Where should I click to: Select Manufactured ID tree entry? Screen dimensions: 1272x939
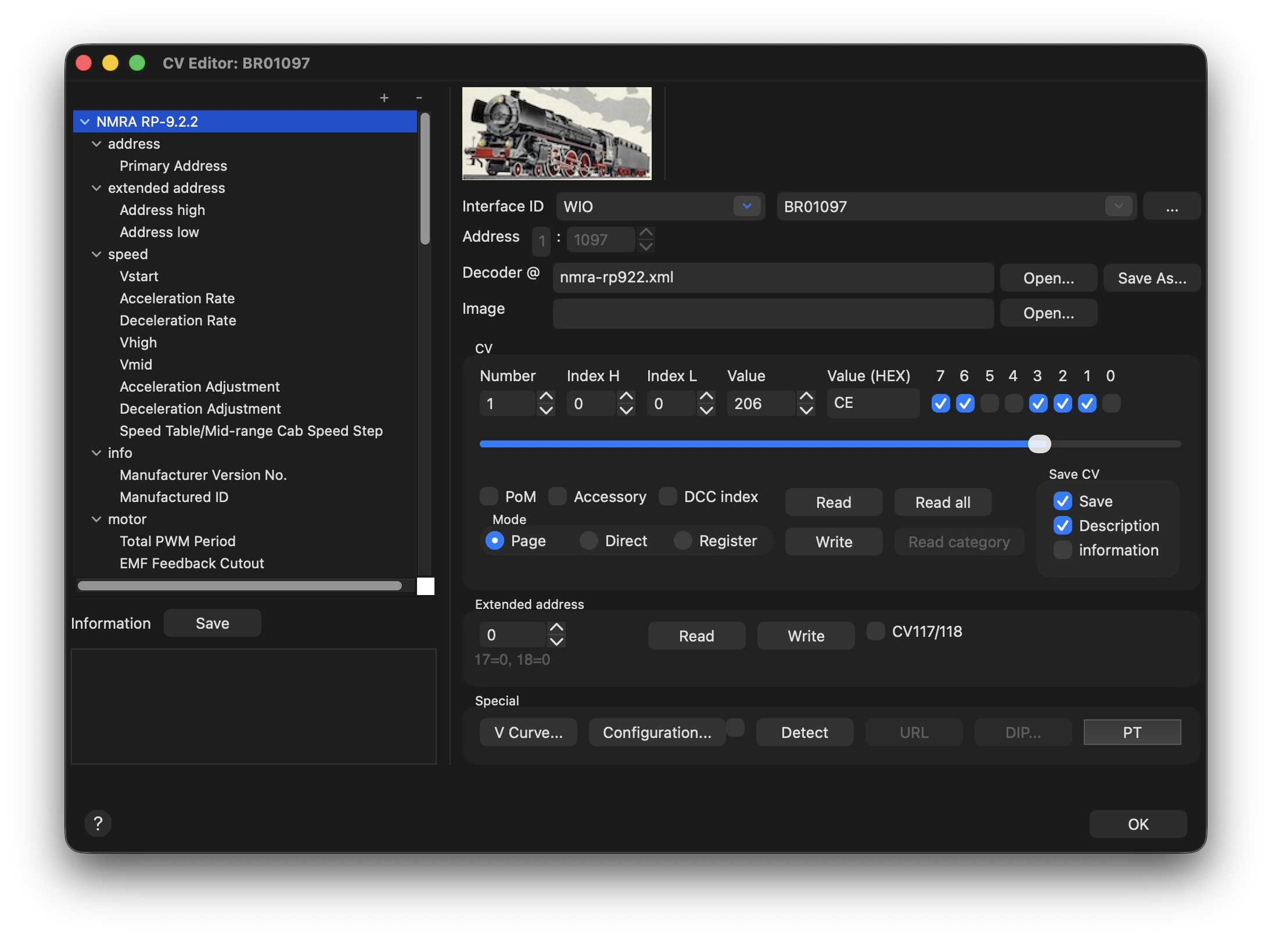174,497
